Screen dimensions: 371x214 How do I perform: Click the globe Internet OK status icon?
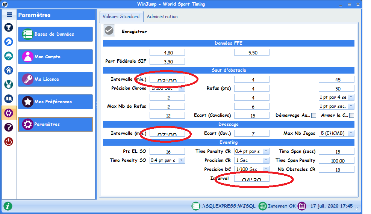click(262, 206)
